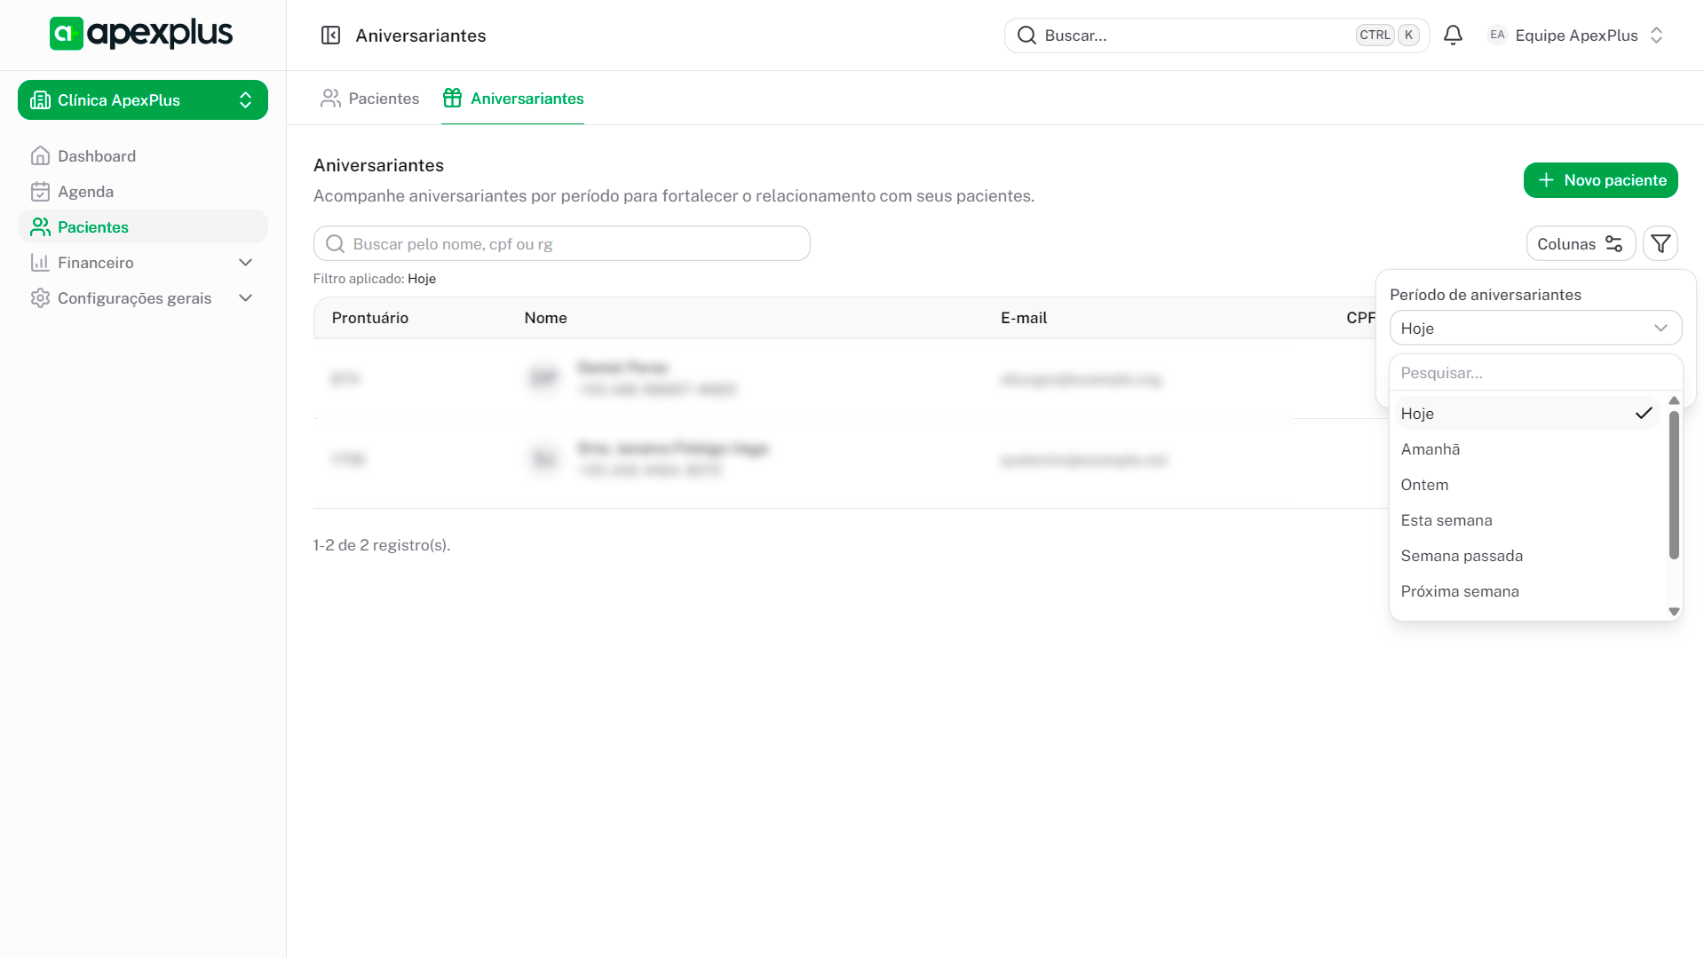Open the Clínica ApexPlus clinic switcher

click(142, 100)
